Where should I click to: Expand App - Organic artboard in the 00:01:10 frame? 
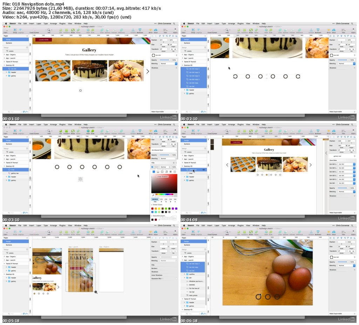tap(4, 54)
